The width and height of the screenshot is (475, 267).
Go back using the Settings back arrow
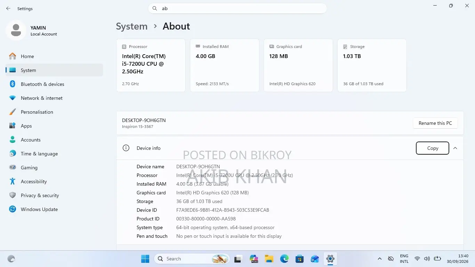(x=8, y=8)
